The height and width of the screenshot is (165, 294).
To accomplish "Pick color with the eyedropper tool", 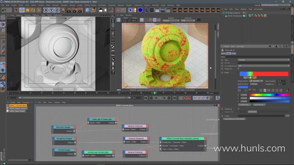I will tap(288, 90).
